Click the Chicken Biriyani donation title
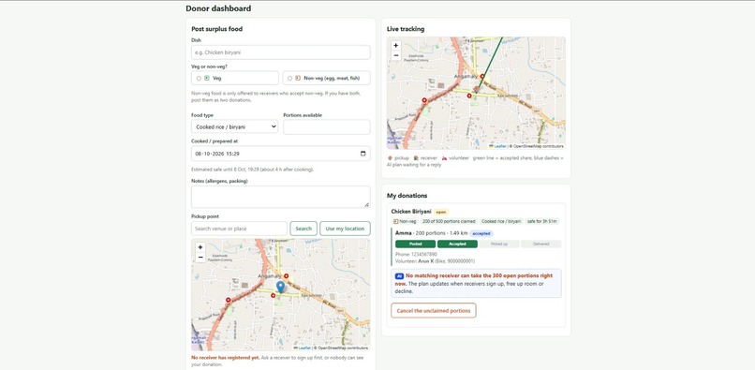This screenshot has width=755, height=370. pos(411,212)
